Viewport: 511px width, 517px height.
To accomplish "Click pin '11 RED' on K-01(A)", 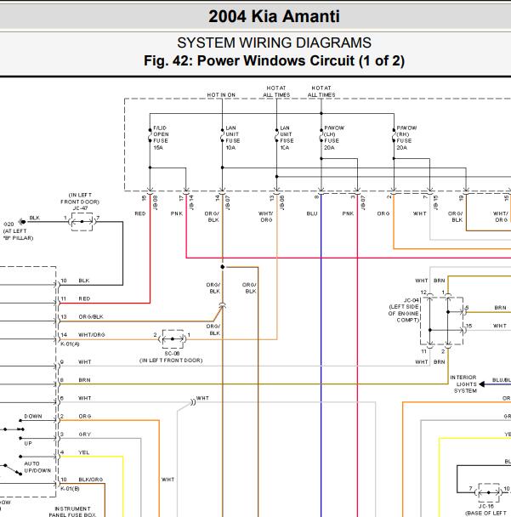I will coord(76,298).
